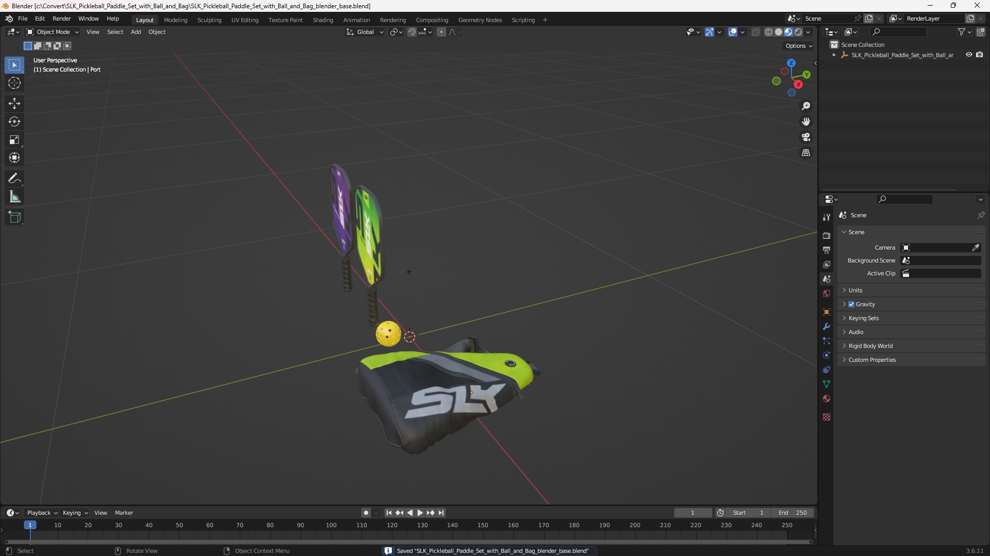Expand SLK_Pickleball collection in outliner

coord(834,55)
